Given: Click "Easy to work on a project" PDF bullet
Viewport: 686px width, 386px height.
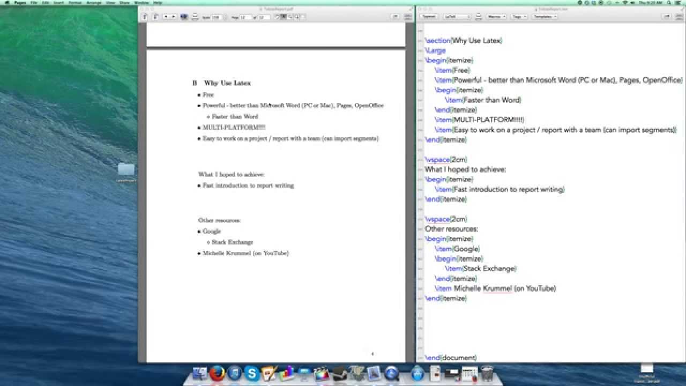Looking at the screenshot, I should [x=290, y=138].
